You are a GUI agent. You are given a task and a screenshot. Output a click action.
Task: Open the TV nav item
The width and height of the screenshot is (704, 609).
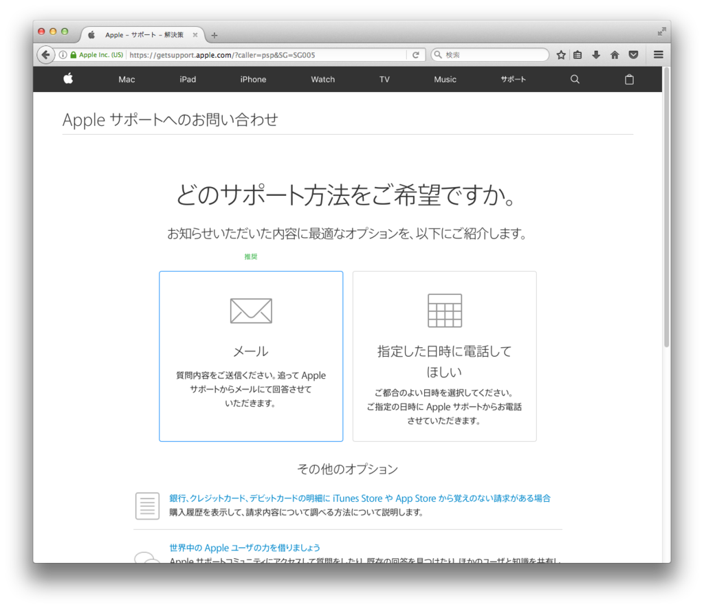pos(384,80)
